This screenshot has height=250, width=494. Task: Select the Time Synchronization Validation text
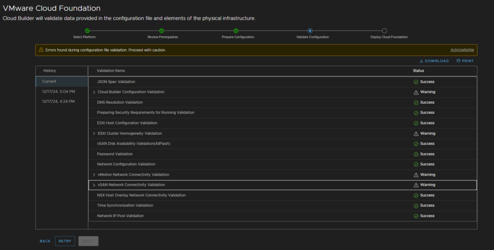click(x=125, y=205)
